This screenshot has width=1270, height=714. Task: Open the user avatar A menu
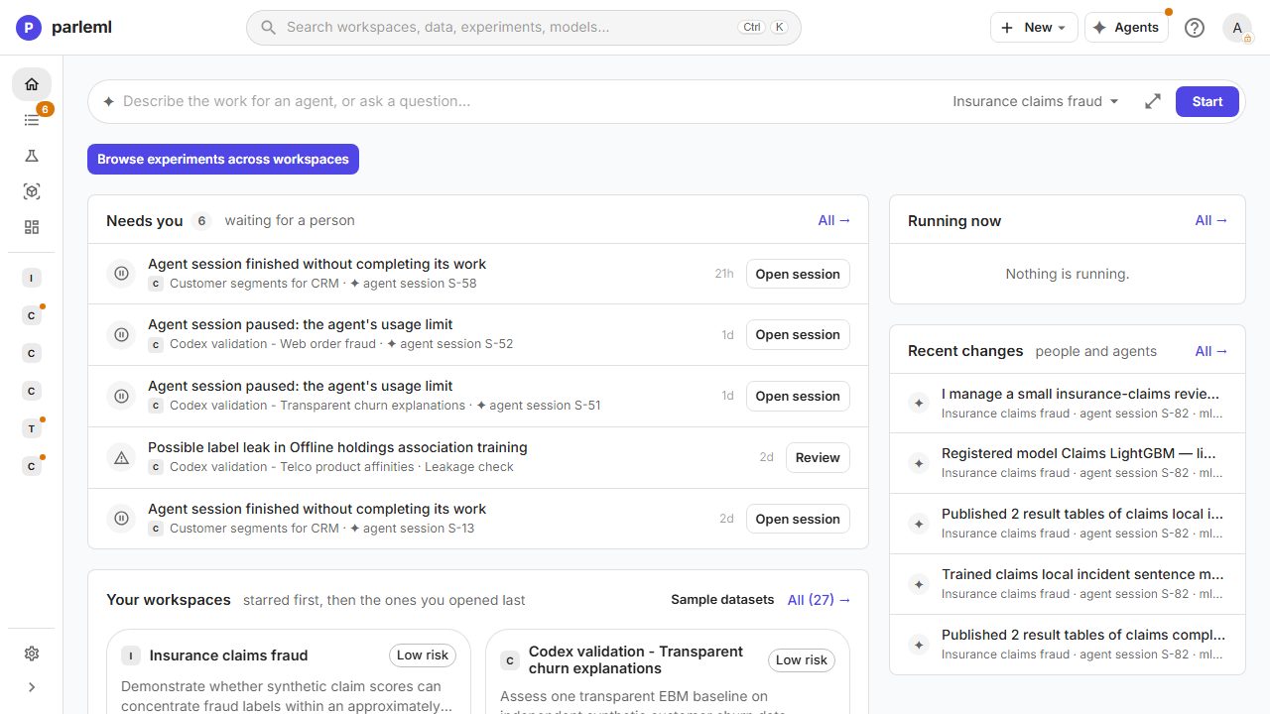click(x=1237, y=28)
